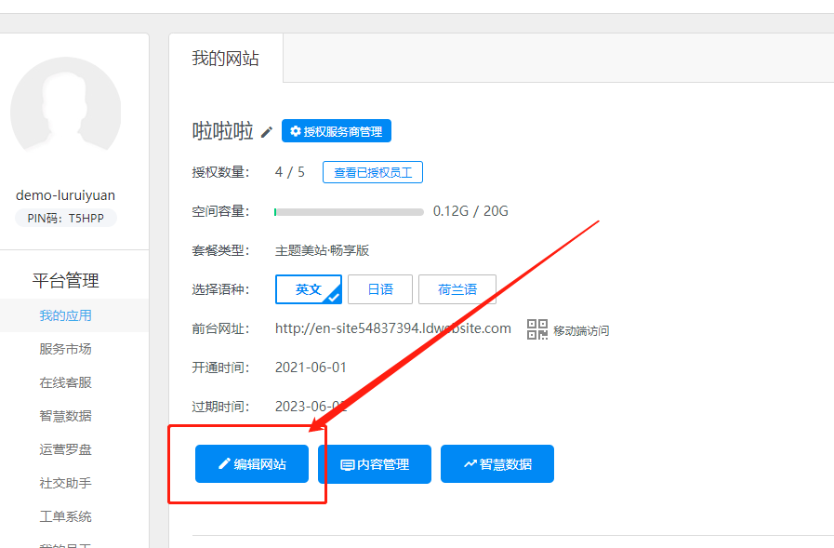Switch to the 我的网站 tab

[225, 59]
